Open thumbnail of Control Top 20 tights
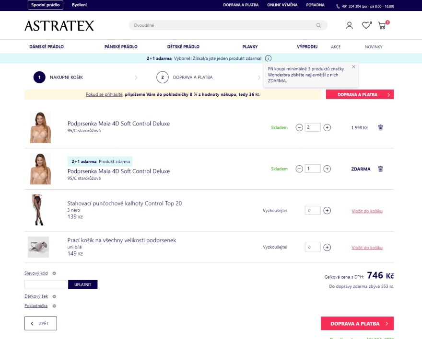 coord(38,210)
